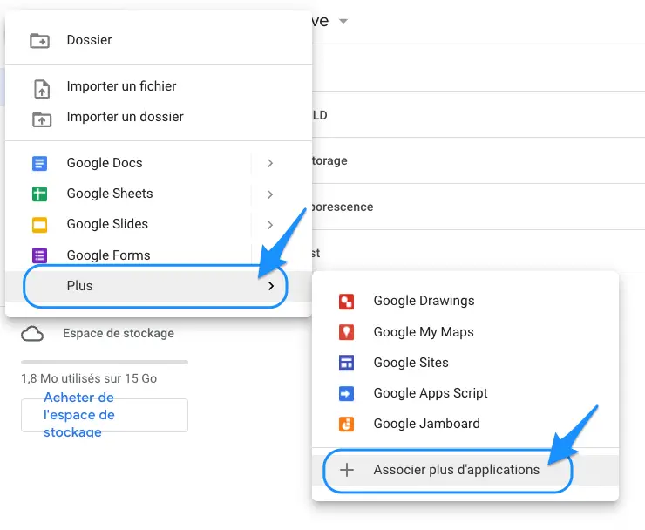Choose Google Drawings in the submenu
645x530 pixels.
click(465, 302)
